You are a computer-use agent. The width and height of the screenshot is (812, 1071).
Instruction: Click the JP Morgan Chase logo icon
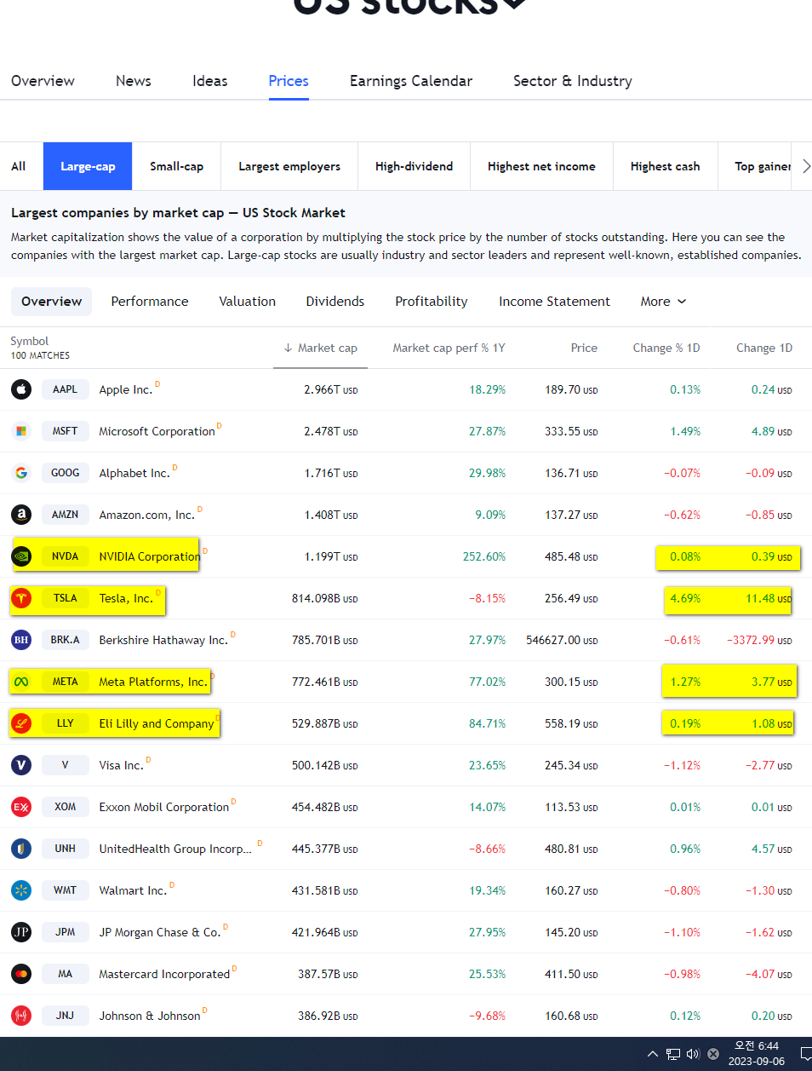coord(21,932)
